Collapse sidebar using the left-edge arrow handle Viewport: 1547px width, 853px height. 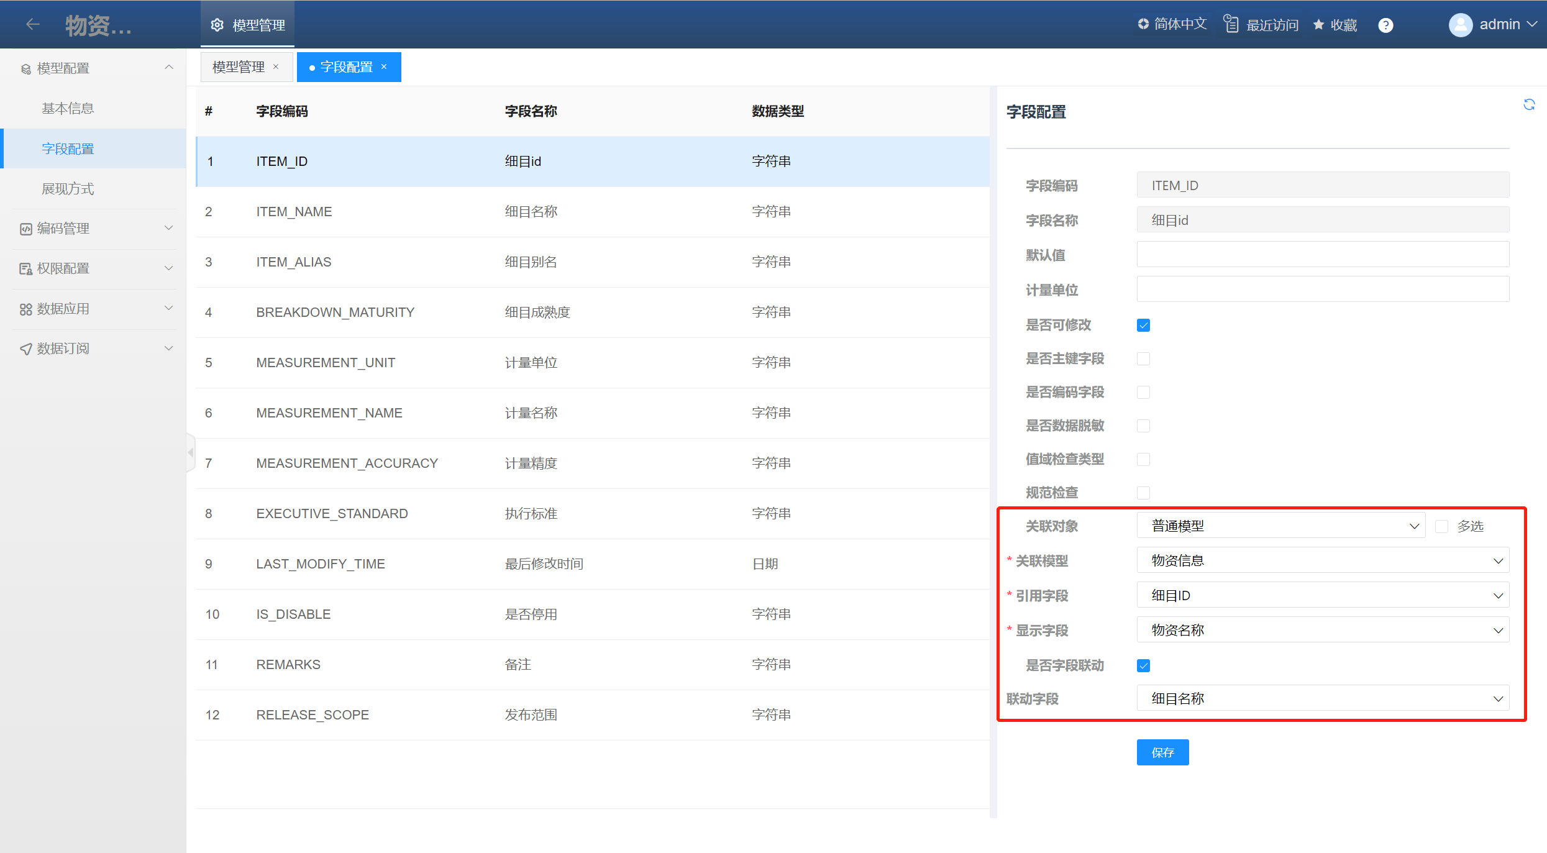(x=190, y=452)
